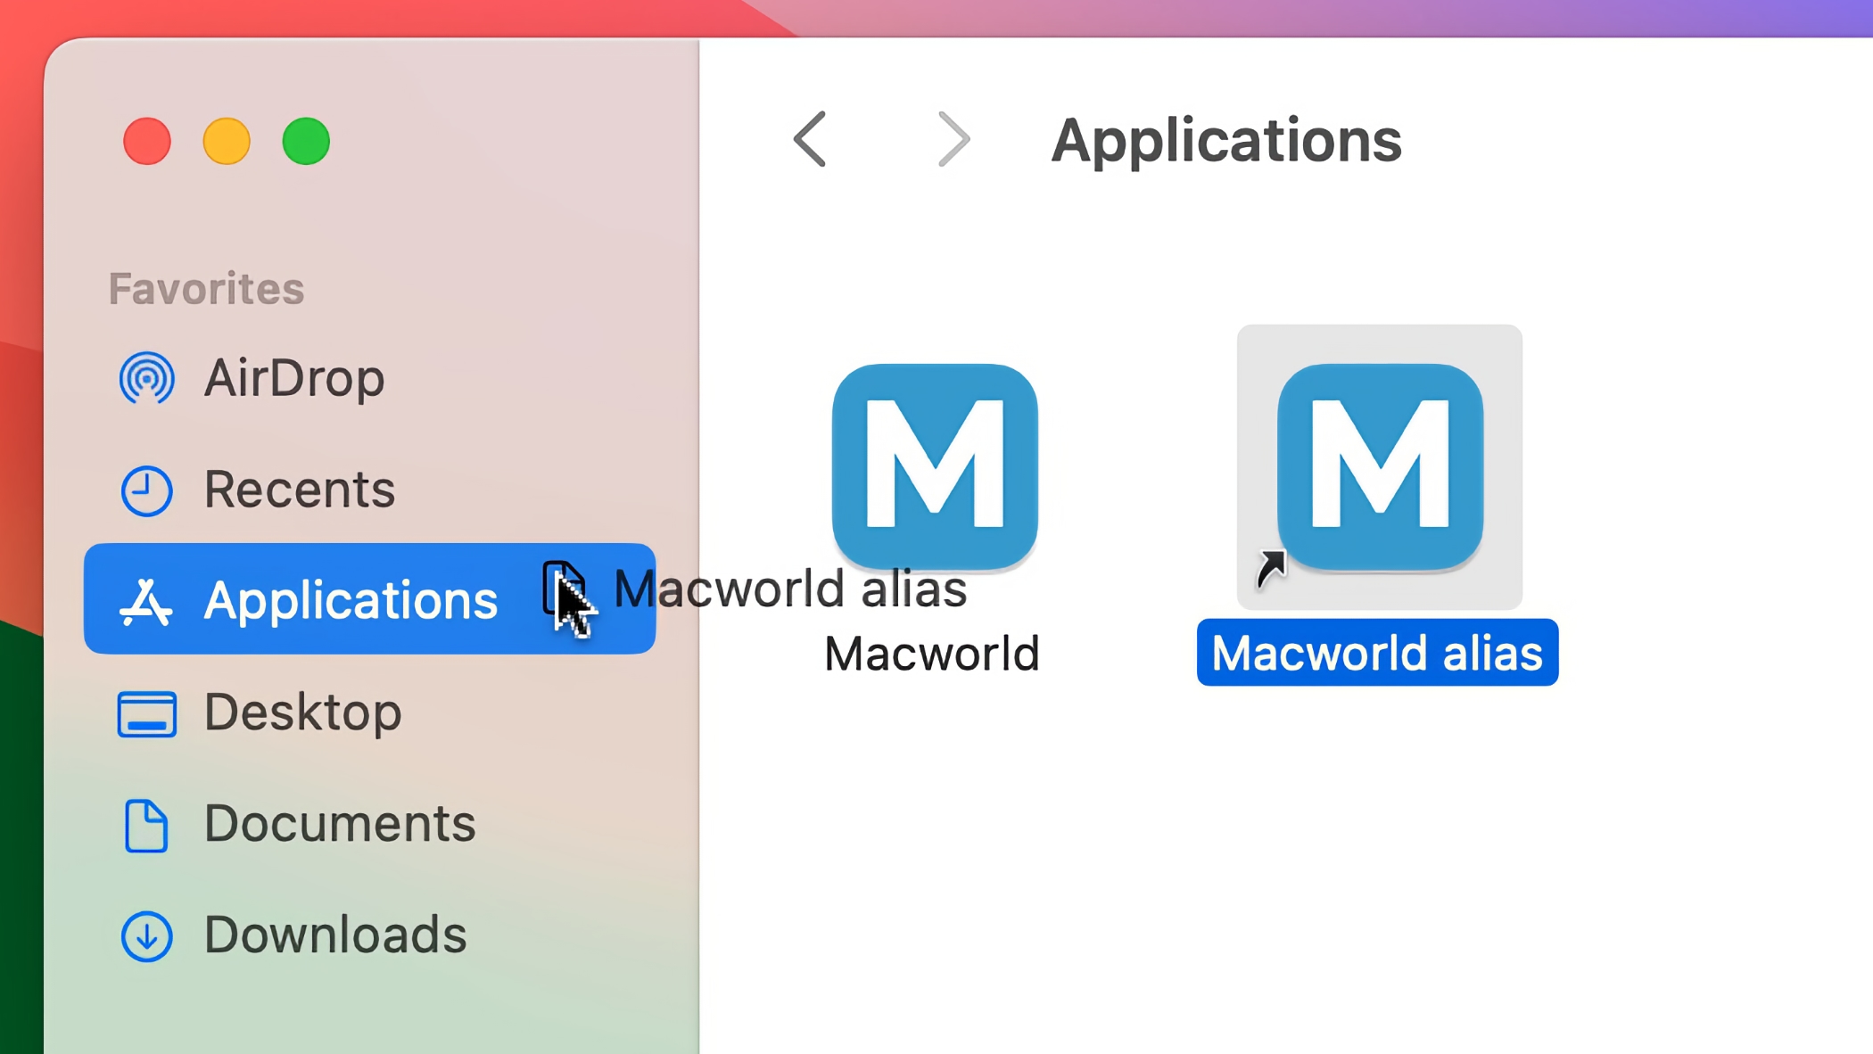This screenshot has width=1873, height=1054.
Task: Open the Downloads folder label
Action: 335,935
